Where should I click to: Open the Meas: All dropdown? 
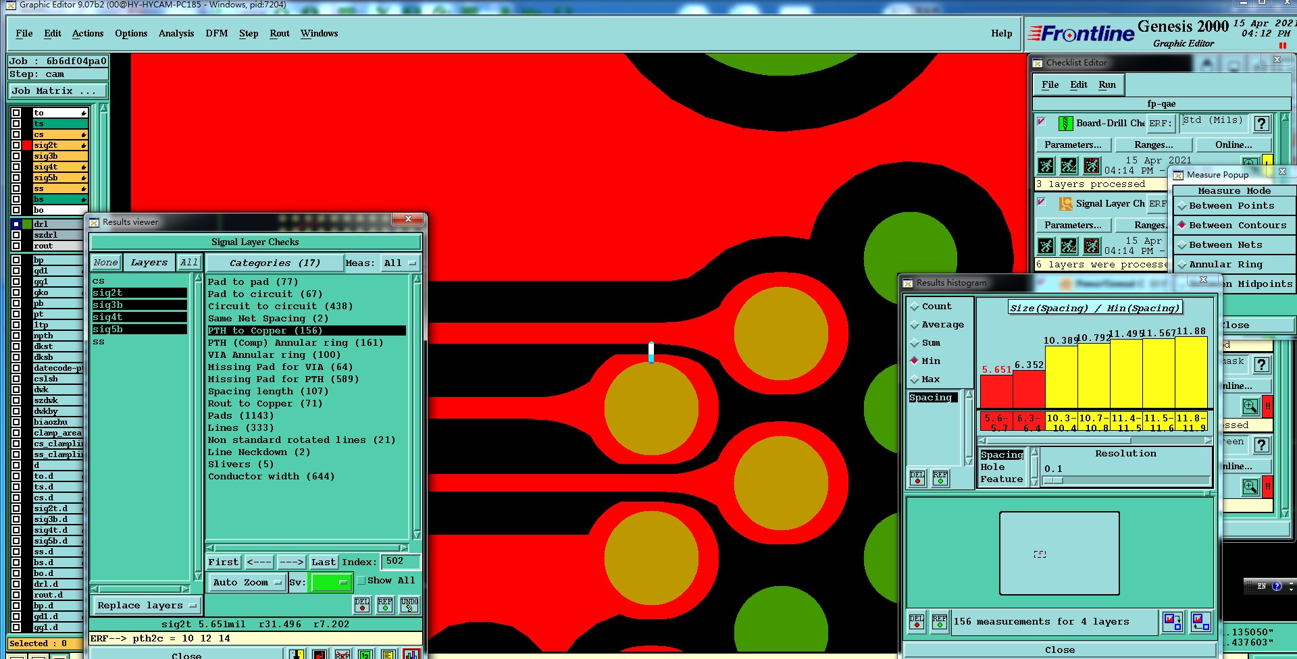tap(400, 263)
